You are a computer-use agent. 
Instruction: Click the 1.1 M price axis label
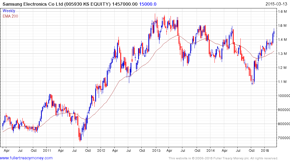pos(282,82)
